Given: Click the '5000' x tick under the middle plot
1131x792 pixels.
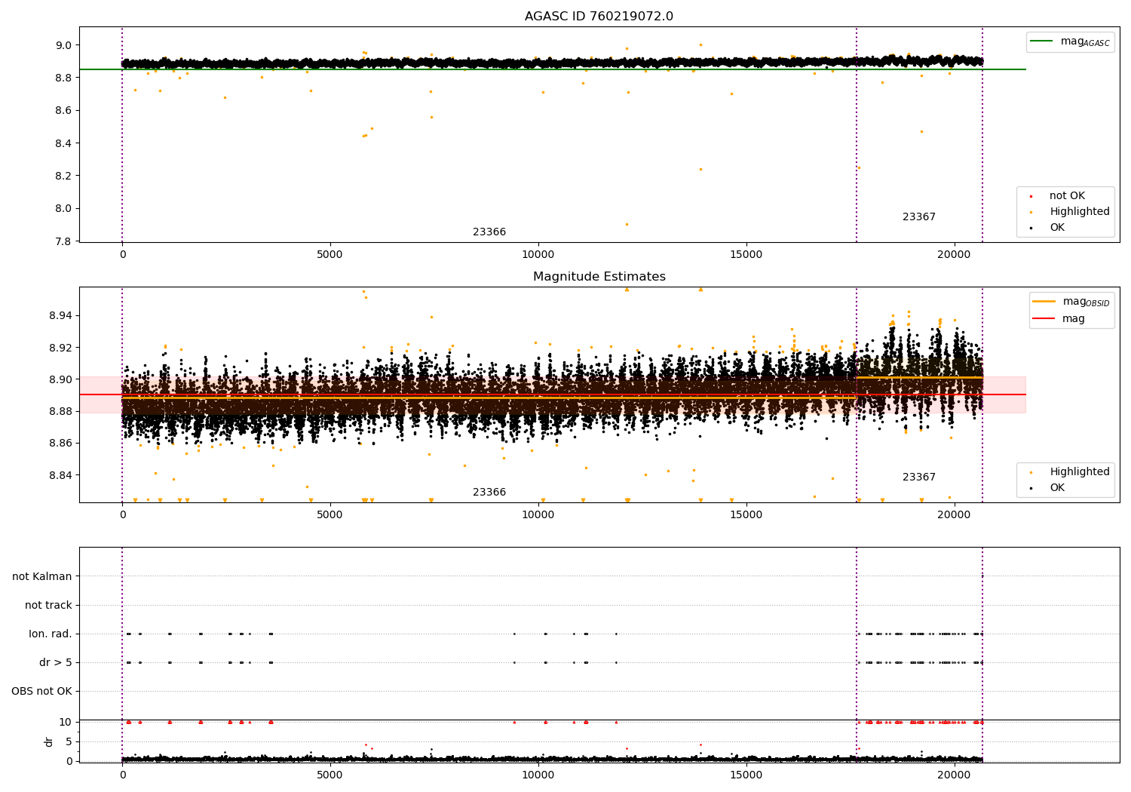Looking at the screenshot, I should 330,515.
